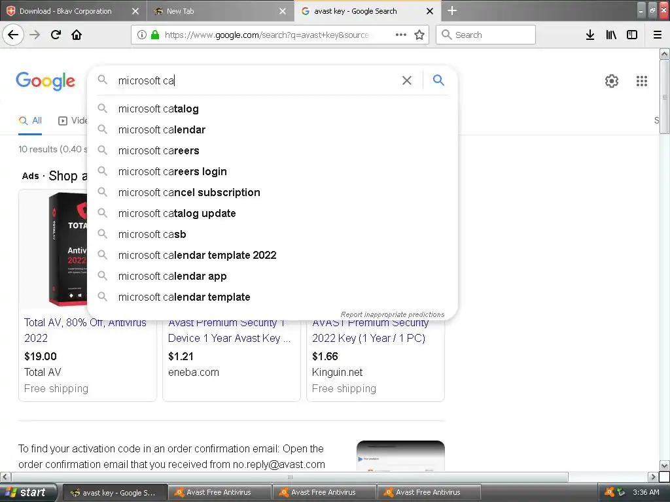Open AVAST Premium Security 2022 Key ad

coord(370,330)
